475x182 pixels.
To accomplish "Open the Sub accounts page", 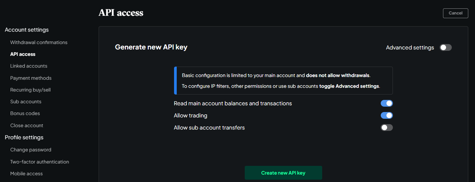I will point(26,102).
